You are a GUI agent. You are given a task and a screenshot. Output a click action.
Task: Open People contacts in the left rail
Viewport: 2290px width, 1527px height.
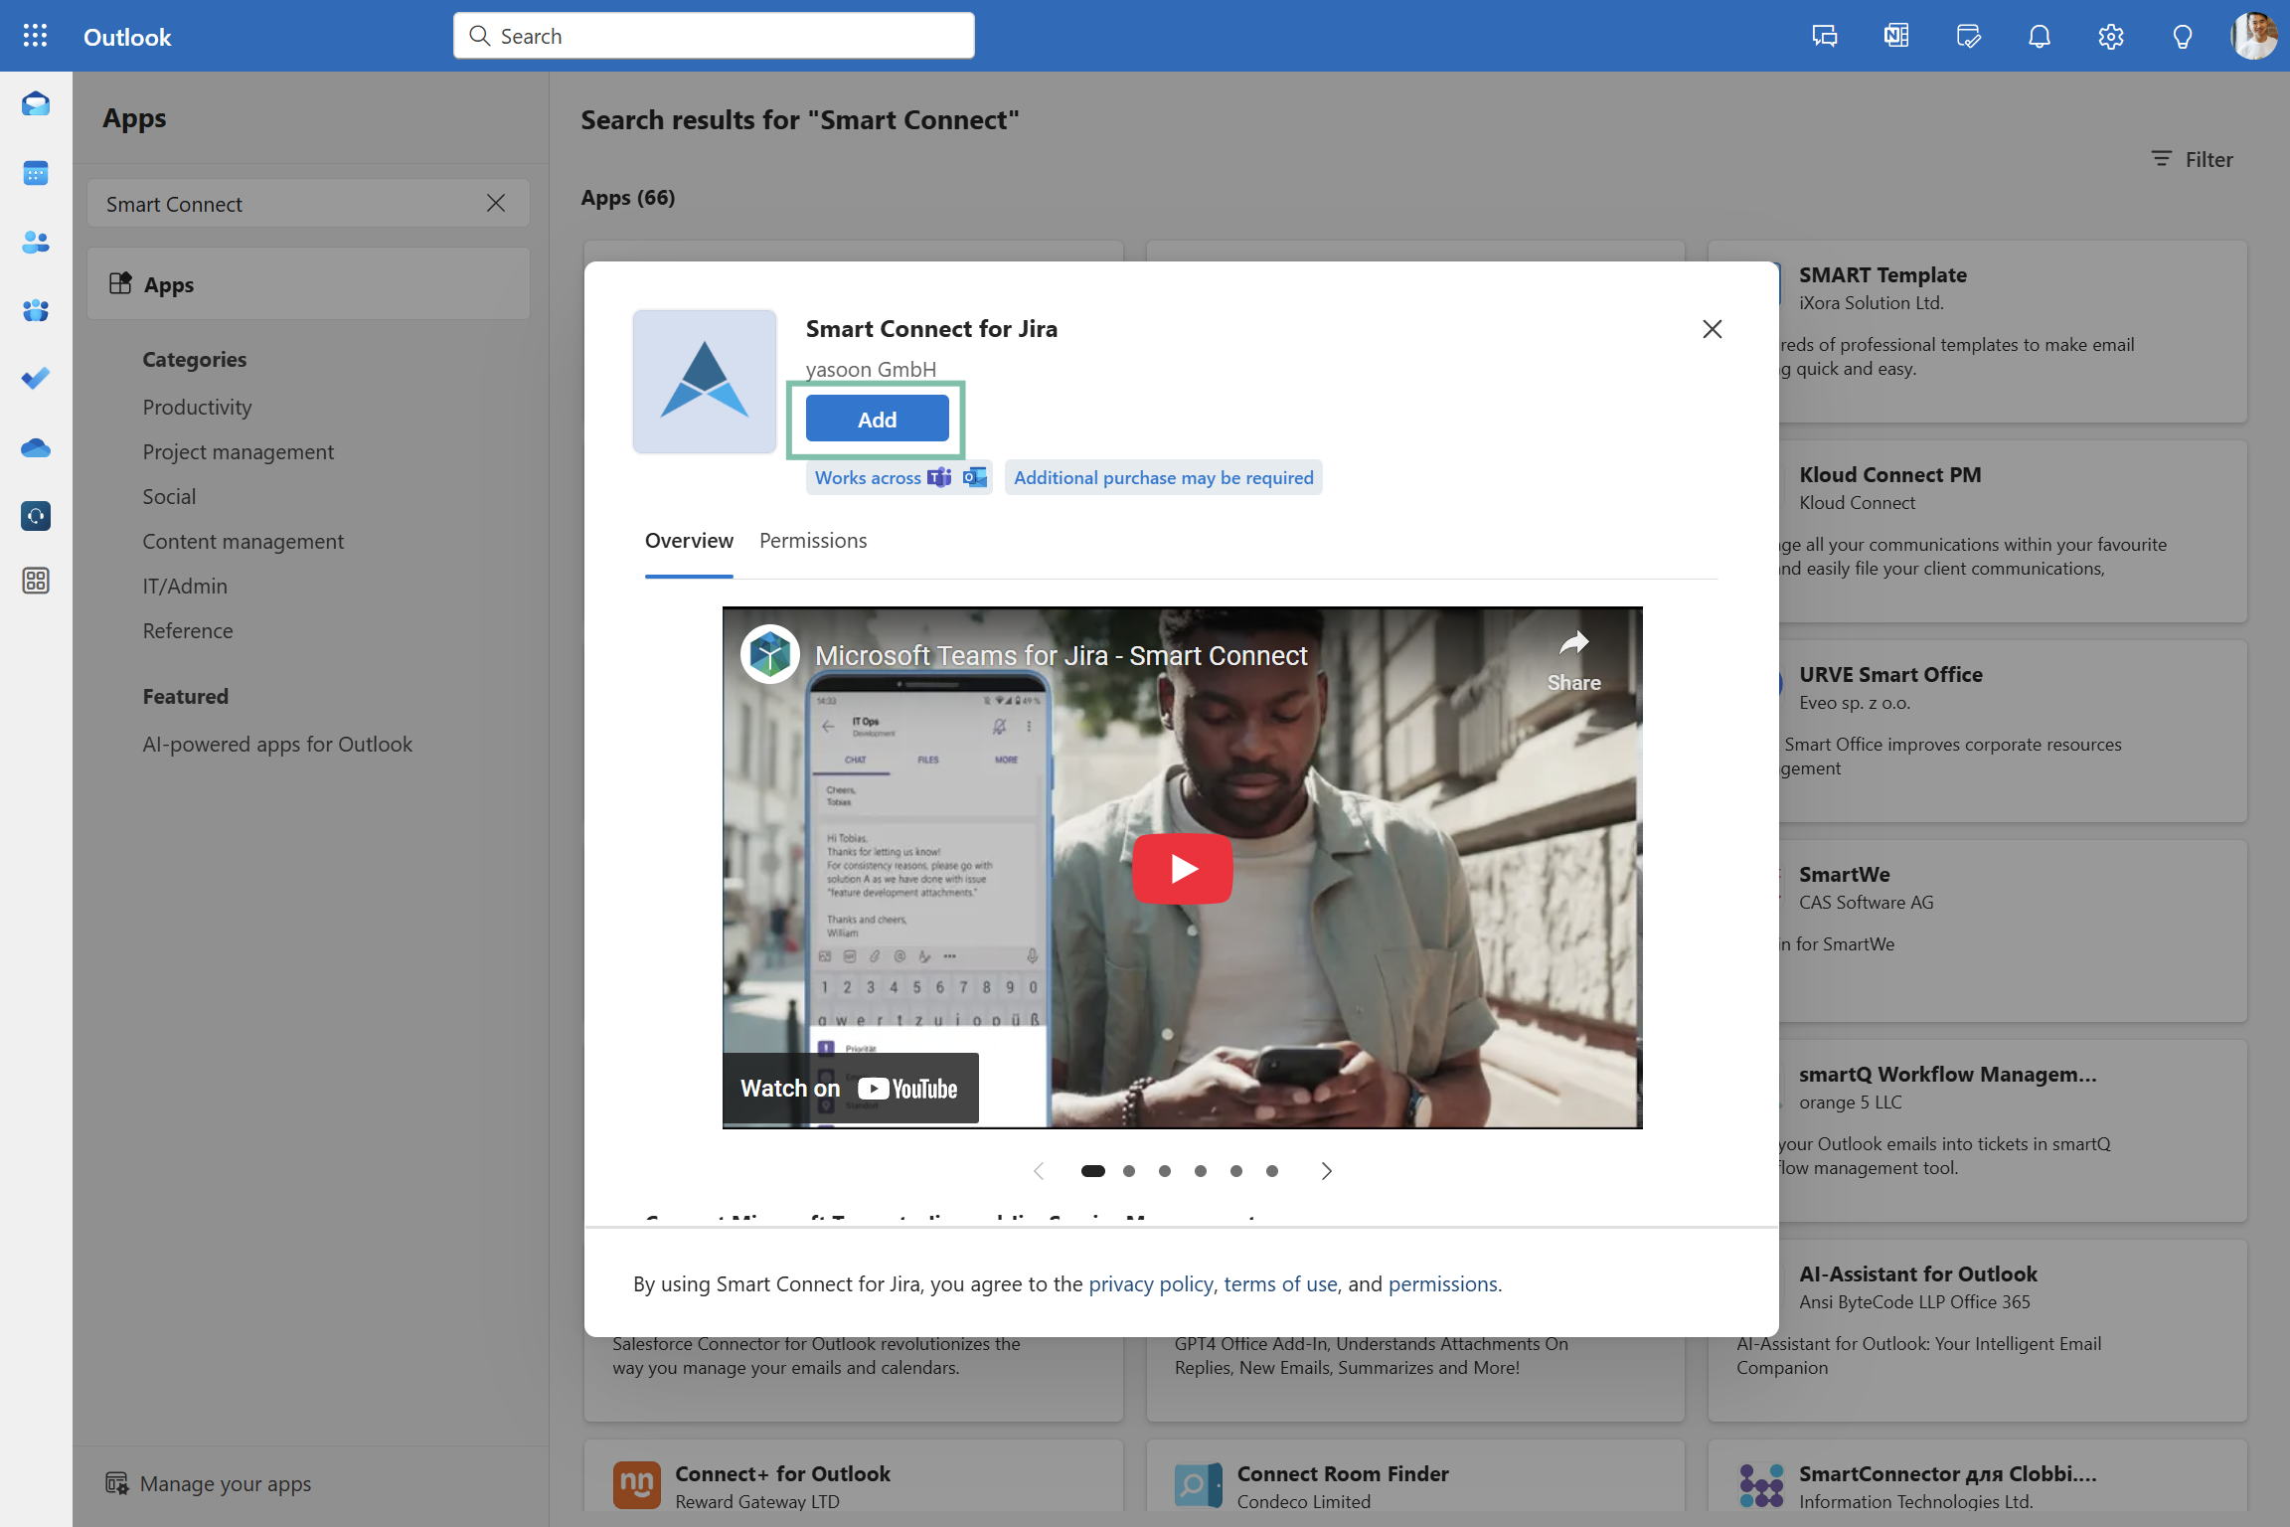[x=36, y=242]
